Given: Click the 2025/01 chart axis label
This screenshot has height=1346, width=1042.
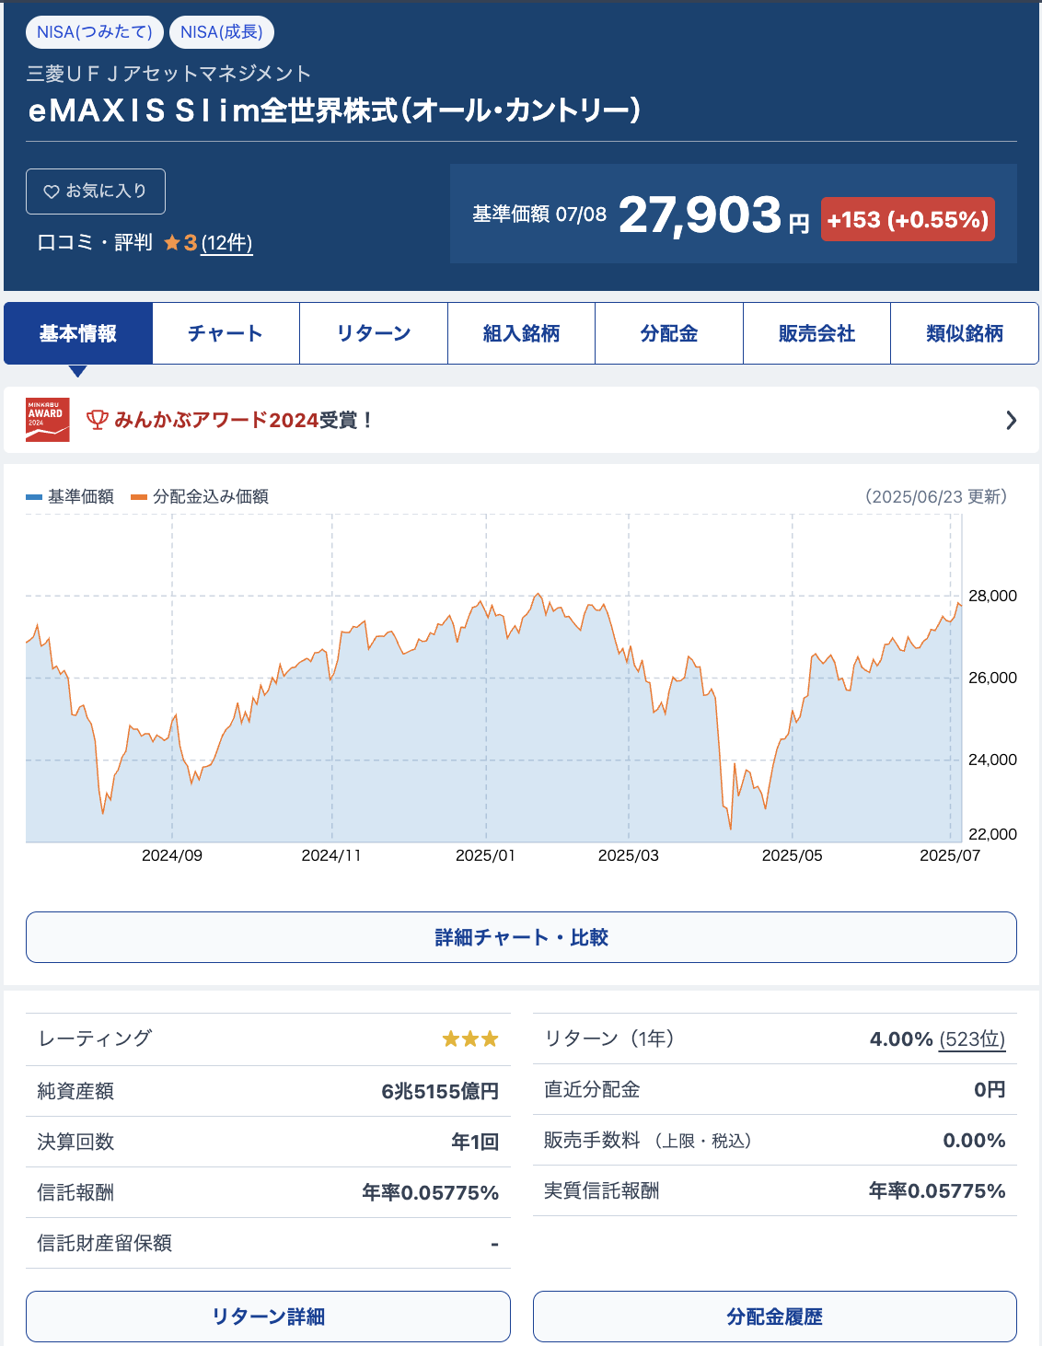Looking at the screenshot, I should pos(486,855).
